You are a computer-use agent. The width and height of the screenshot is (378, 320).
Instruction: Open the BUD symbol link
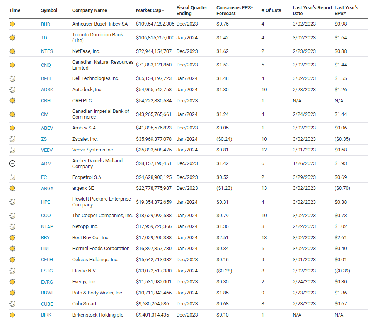coord(46,24)
